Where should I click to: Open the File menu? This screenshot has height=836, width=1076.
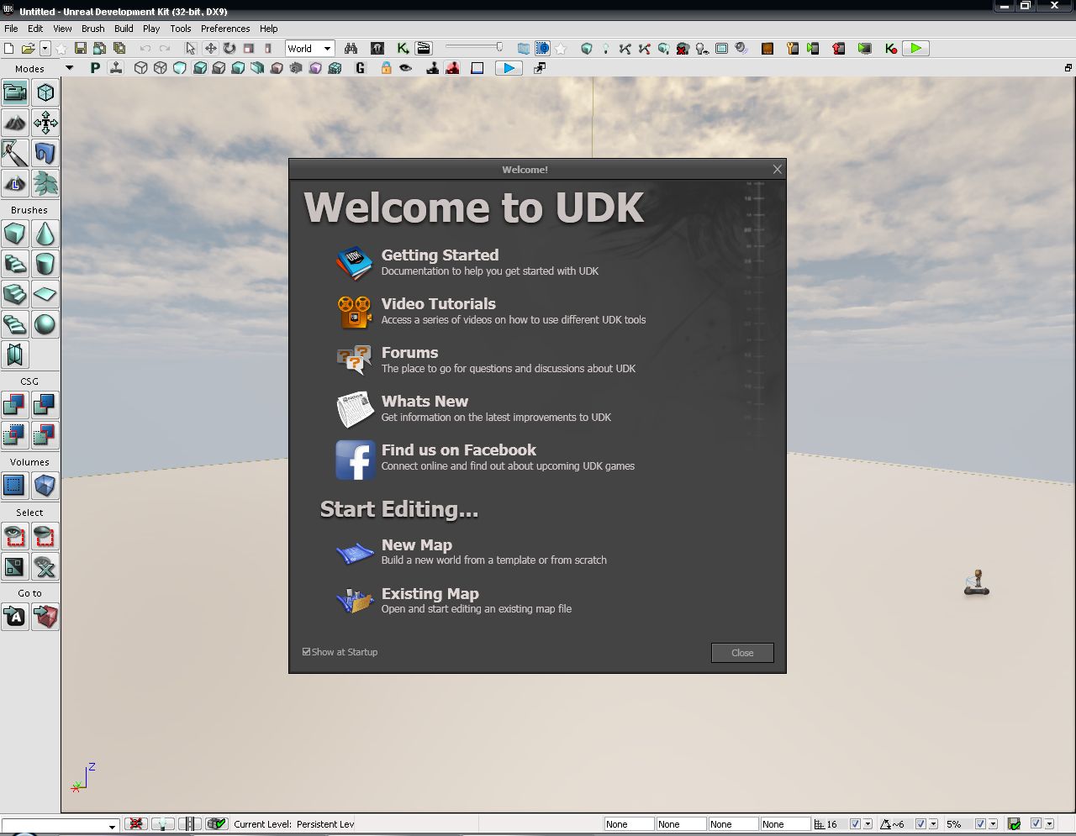(11, 29)
